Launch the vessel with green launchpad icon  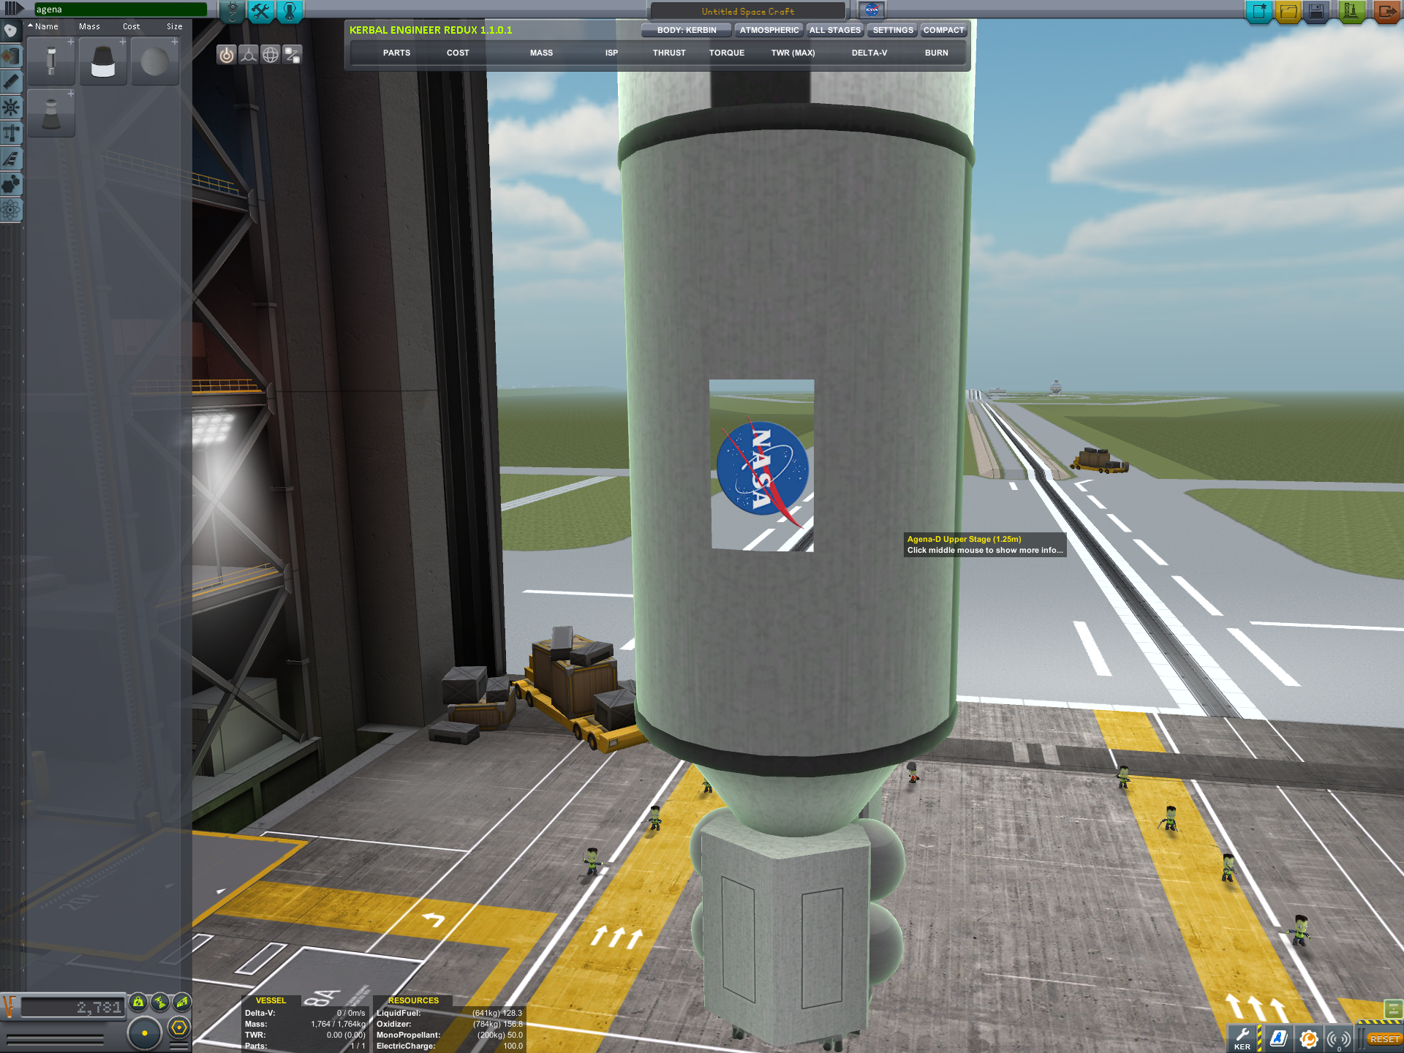(1351, 12)
